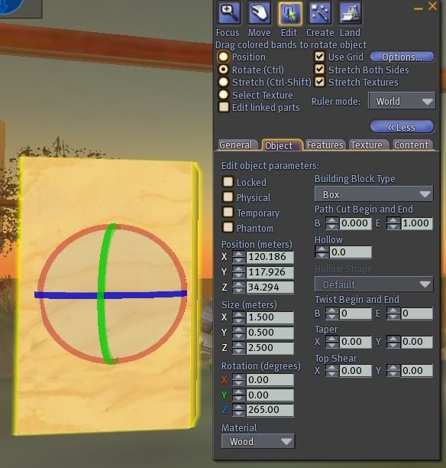Screen dimensions: 446x468
Task: Open the Features tab
Action: coord(325,145)
